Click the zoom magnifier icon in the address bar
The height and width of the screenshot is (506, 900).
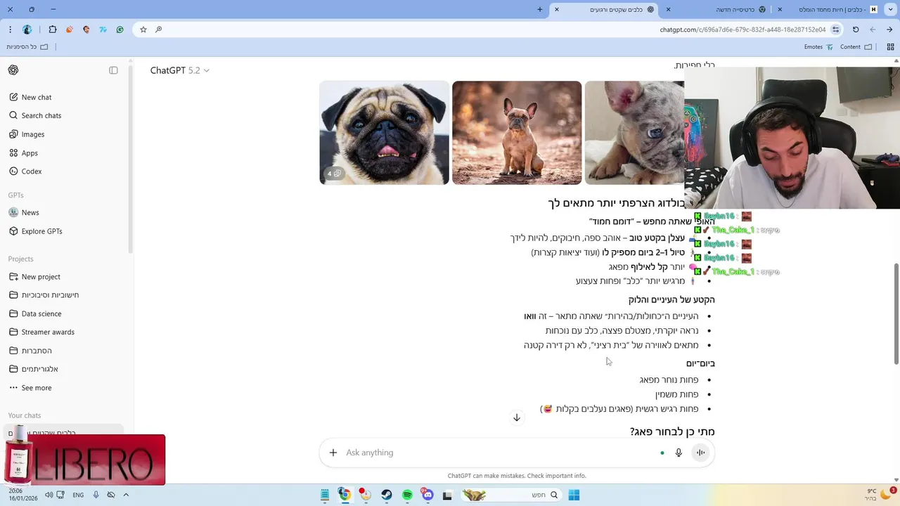tap(159, 30)
